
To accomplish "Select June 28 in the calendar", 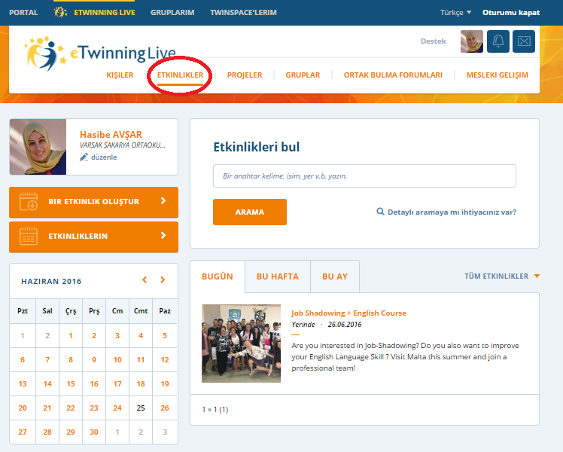I will coord(47,432).
